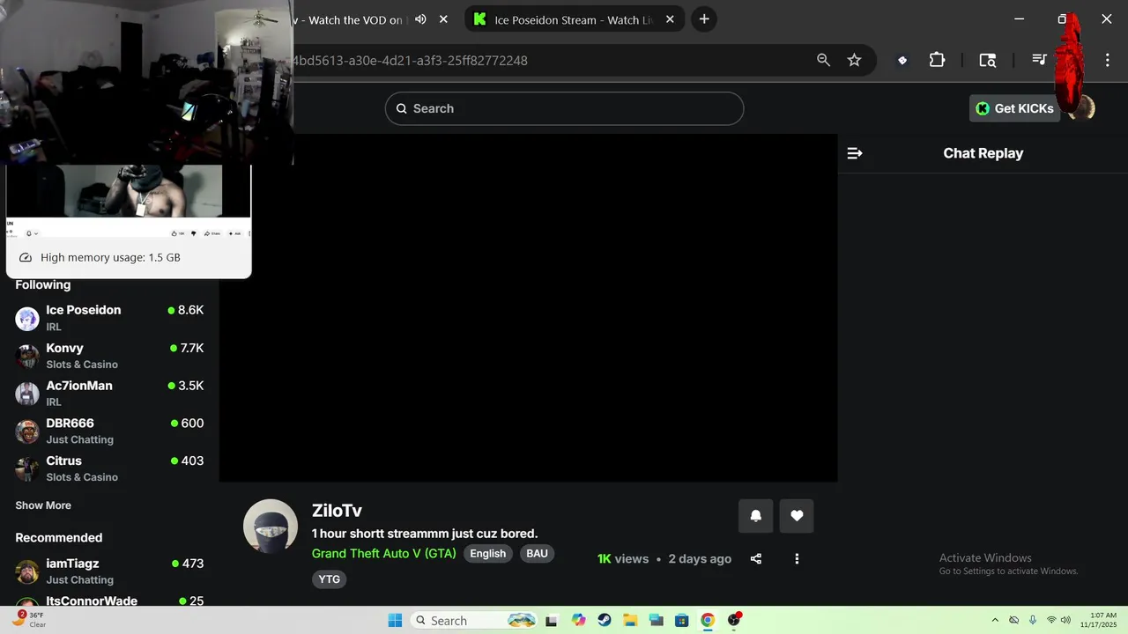
Task: Open ZiloTv's channel avatar
Action: 271,527
